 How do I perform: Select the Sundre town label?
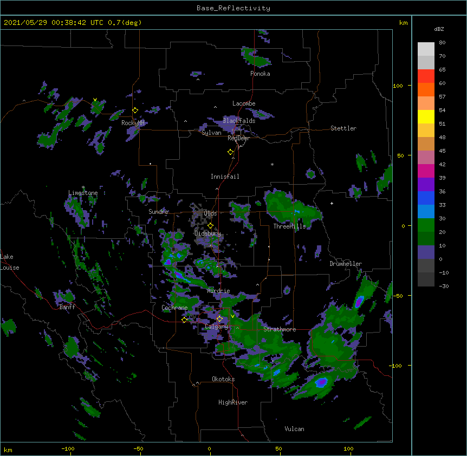click(x=158, y=212)
